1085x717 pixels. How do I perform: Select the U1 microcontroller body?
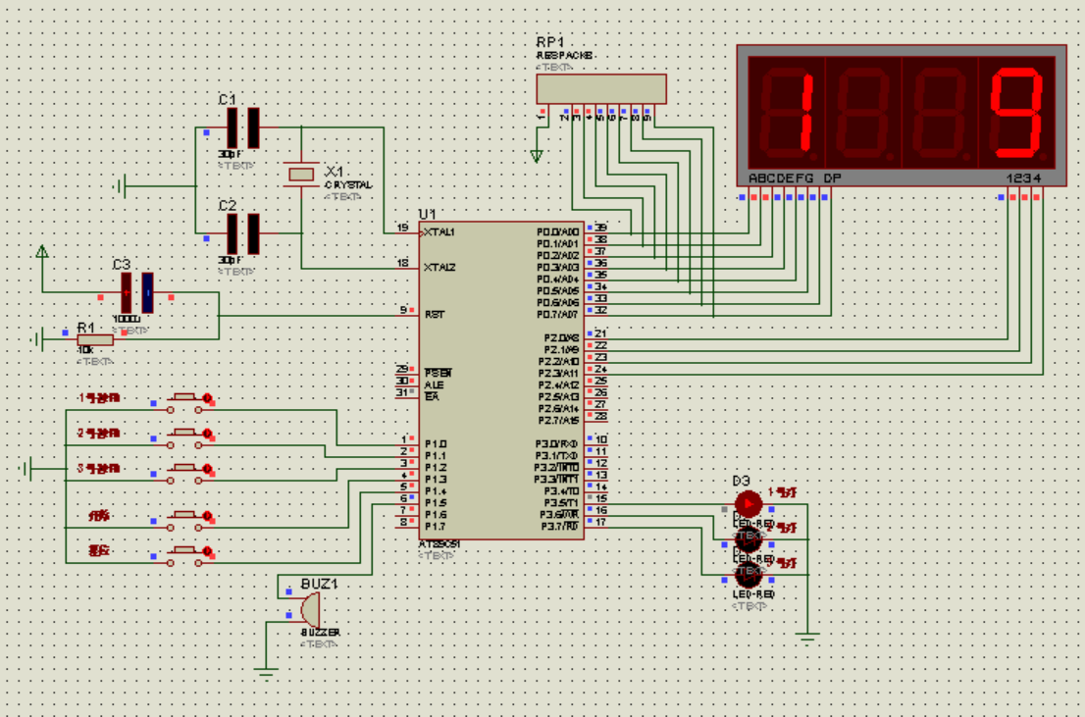pyautogui.click(x=501, y=380)
